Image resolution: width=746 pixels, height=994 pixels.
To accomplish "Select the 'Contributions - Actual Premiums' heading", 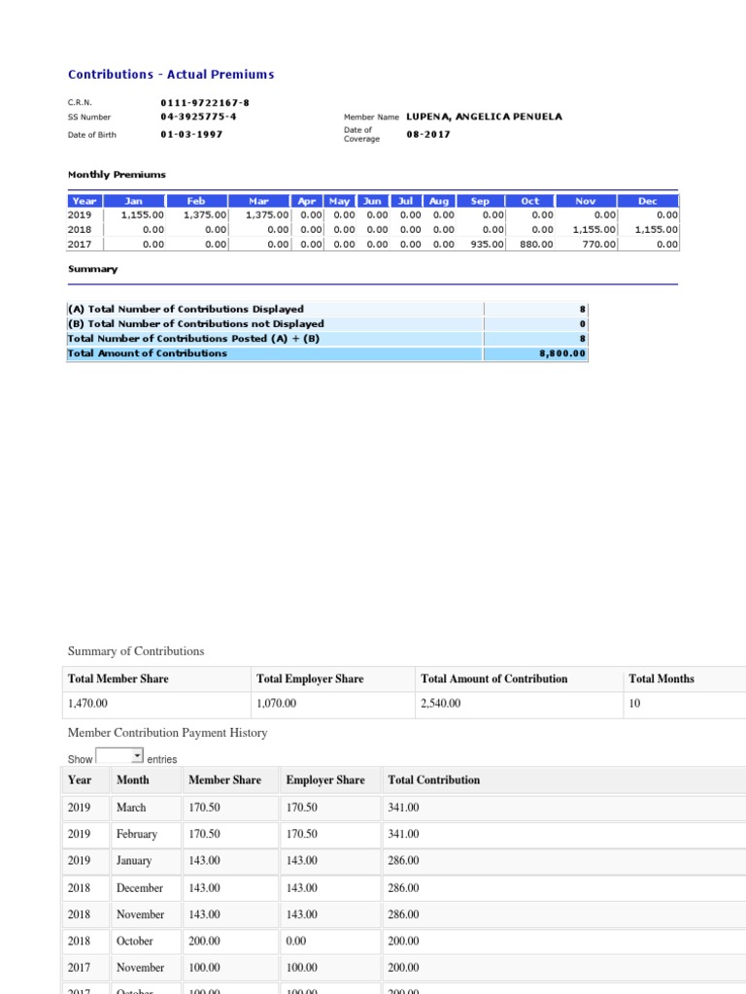I will (x=171, y=74).
